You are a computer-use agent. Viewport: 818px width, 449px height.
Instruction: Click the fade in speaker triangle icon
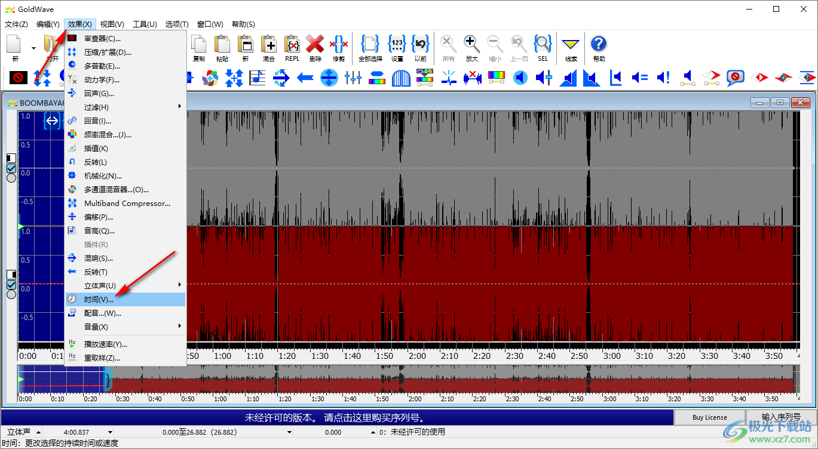point(568,78)
